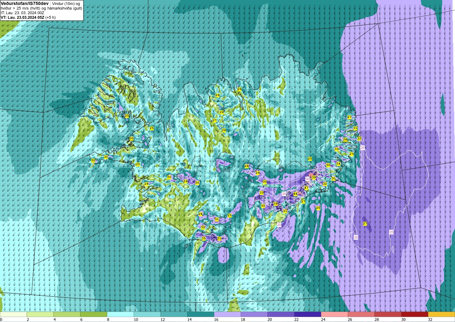455x322 pixels.
Task: Select the legend swatch between 18 and 20
Action: [x=254, y=314]
